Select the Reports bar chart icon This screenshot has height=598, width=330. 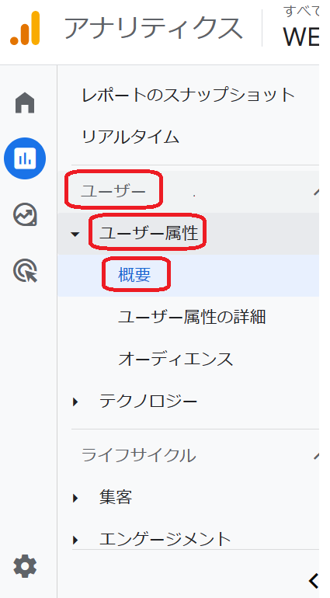point(25,158)
